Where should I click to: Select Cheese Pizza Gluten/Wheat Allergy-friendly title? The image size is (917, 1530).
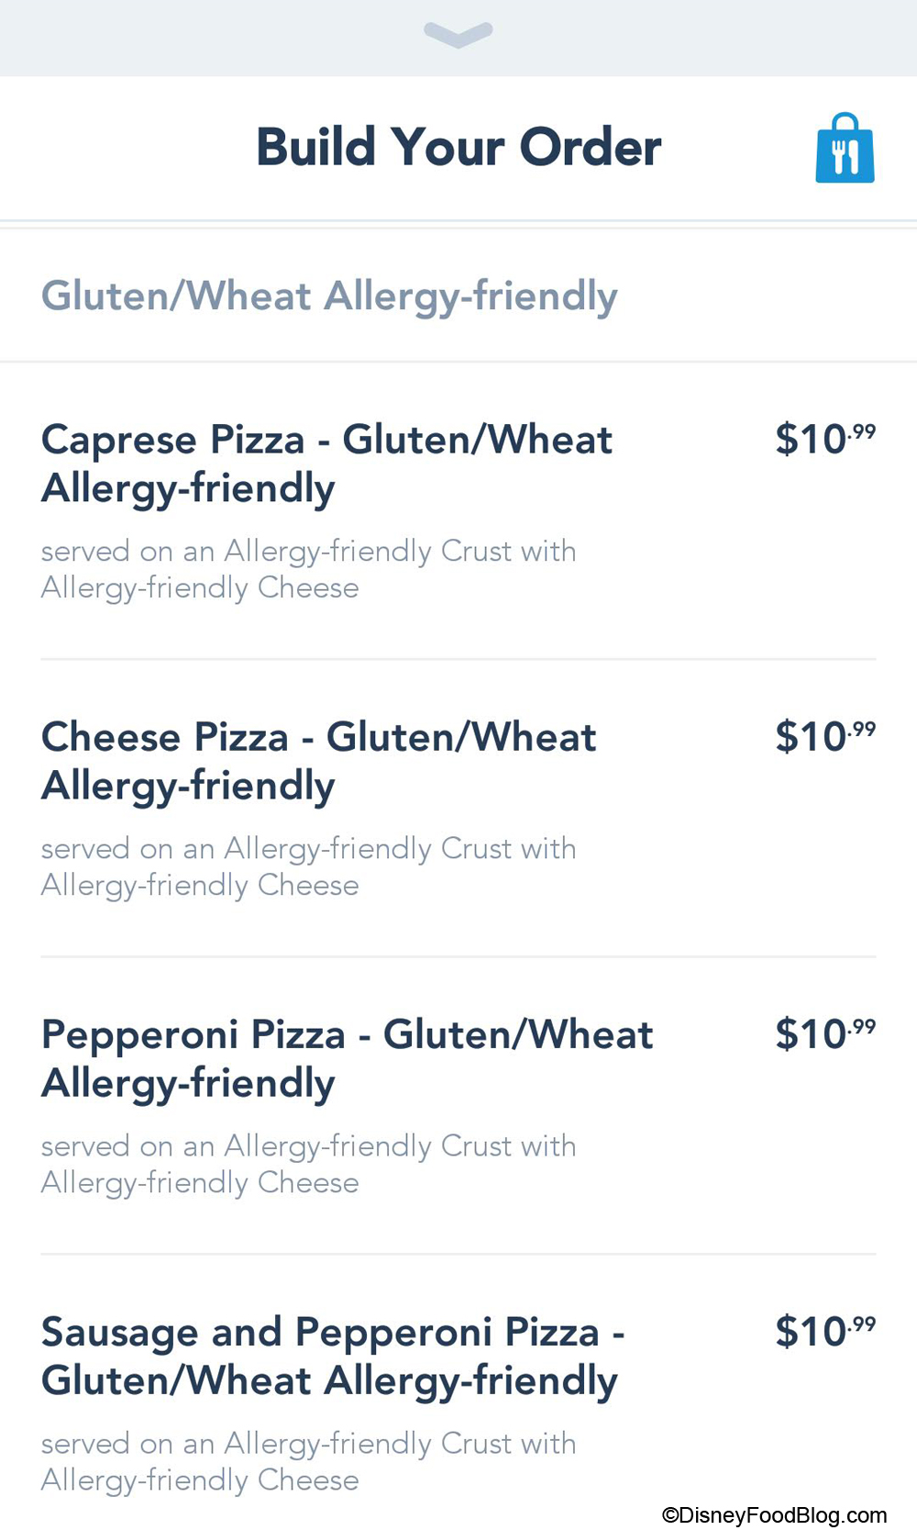[x=318, y=761]
